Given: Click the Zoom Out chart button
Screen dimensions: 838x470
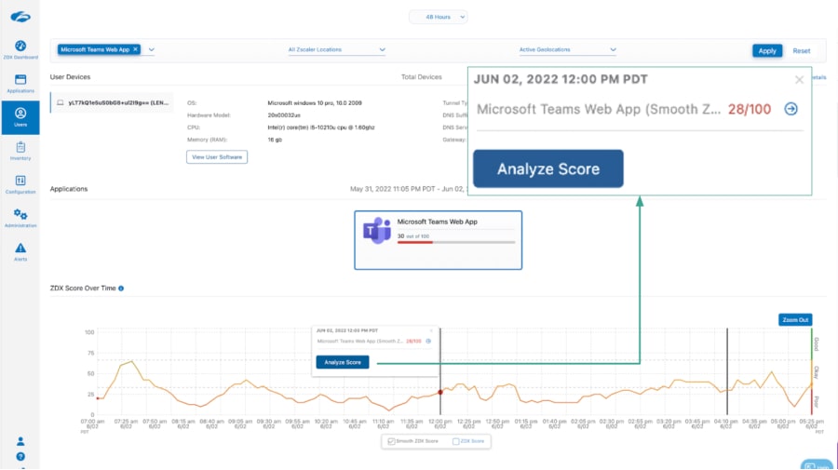Looking at the screenshot, I should click(x=795, y=319).
